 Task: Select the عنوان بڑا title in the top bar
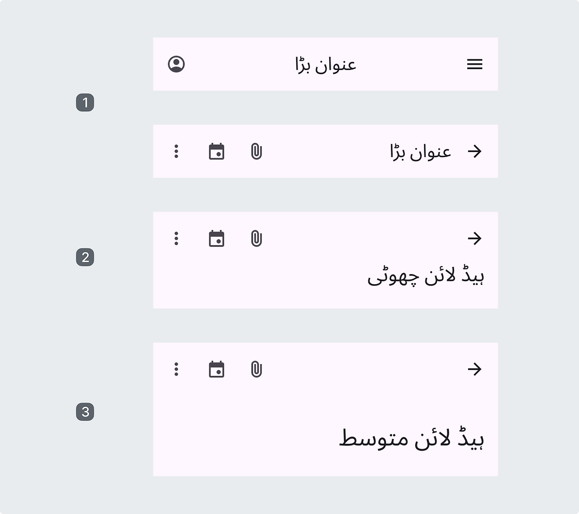tap(325, 64)
